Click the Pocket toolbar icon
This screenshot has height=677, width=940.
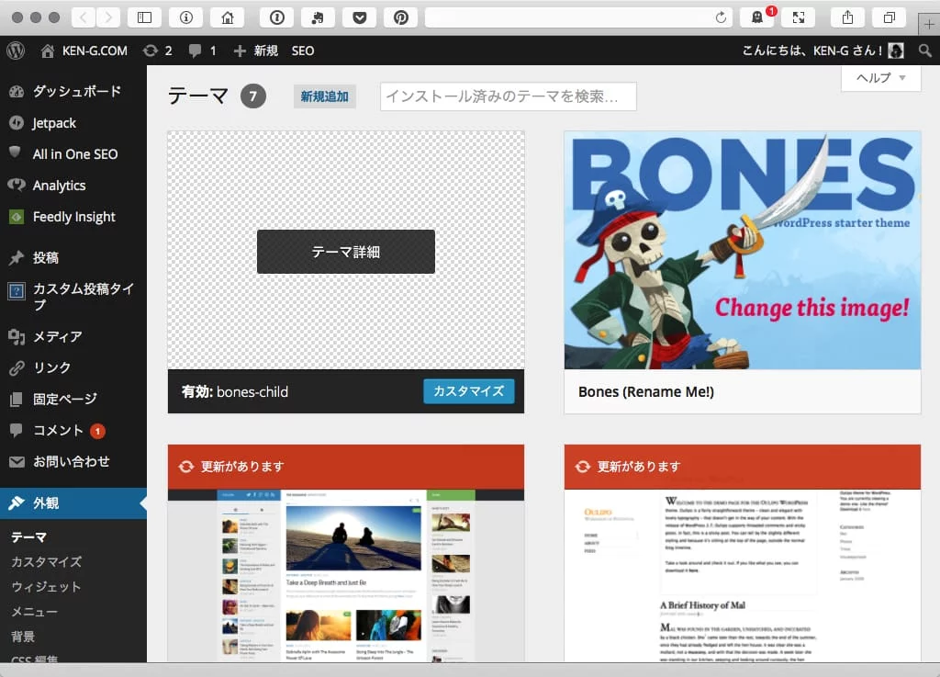tap(359, 17)
